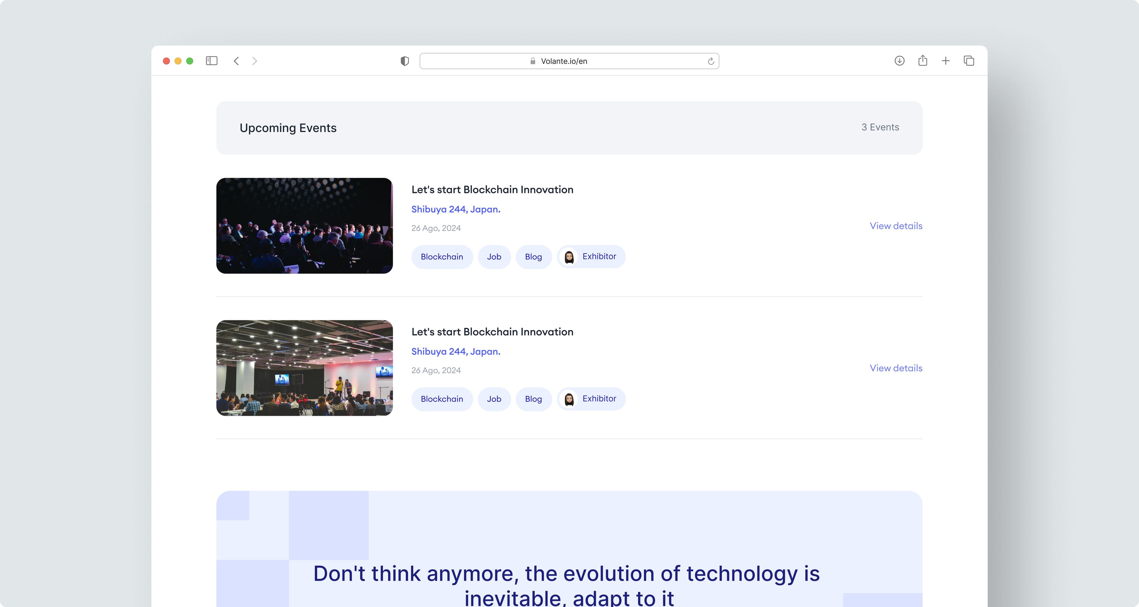Select Blog tag on second event
The image size is (1139, 607).
(x=533, y=399)
